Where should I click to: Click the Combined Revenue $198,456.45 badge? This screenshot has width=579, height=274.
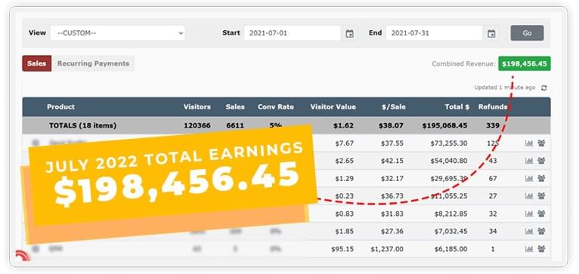[x=525, y=63]
